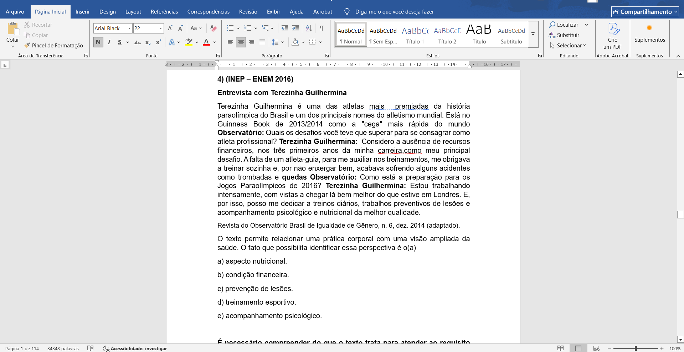This screenshot has height=352, width=684.
Task: Increase paragraph indent
Action: [295, 28]
